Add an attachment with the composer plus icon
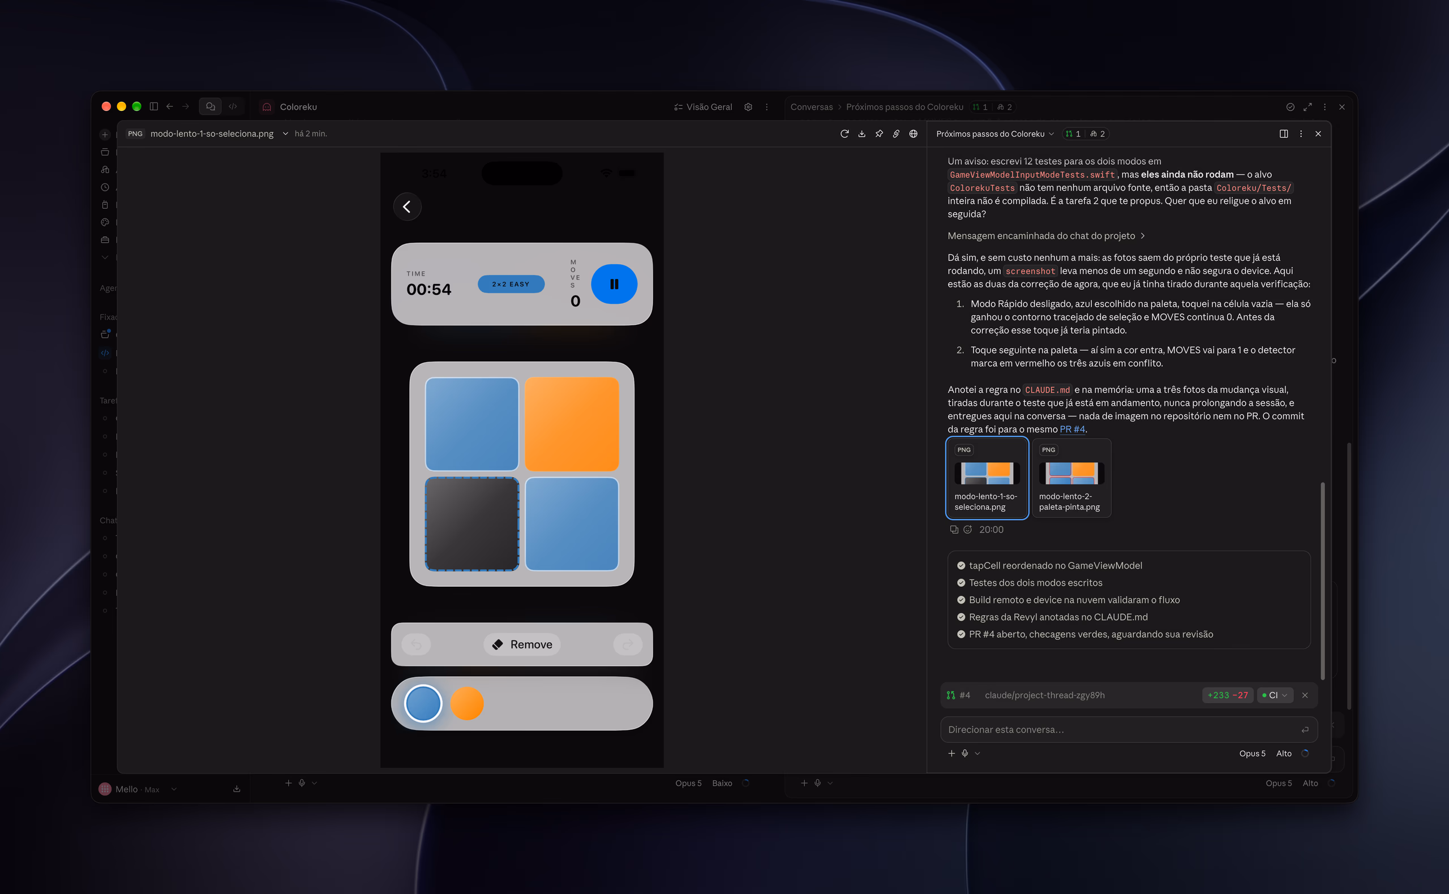Screen dimensions: 1449x894 point(951,753)
